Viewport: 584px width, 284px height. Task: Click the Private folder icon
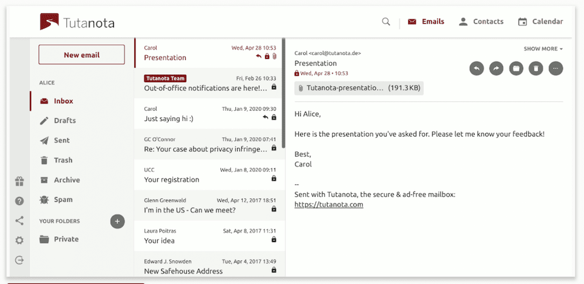click(44, 239)
